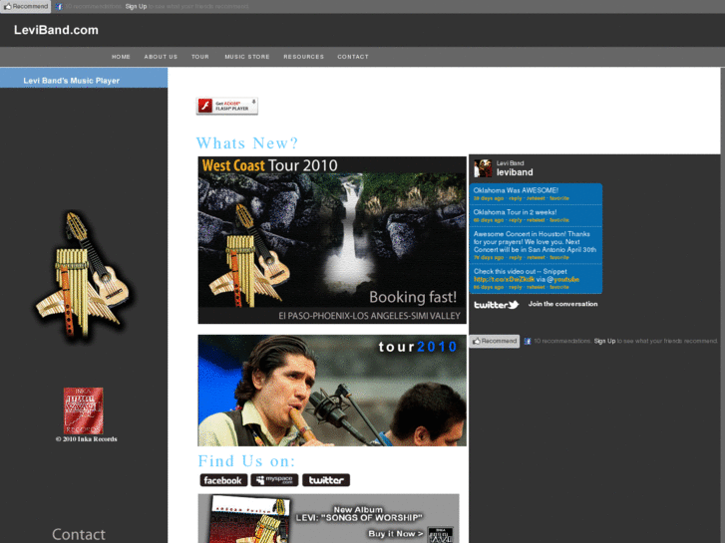
Task: Click Buy it Now on the album banner
Action: coord(395,533)
